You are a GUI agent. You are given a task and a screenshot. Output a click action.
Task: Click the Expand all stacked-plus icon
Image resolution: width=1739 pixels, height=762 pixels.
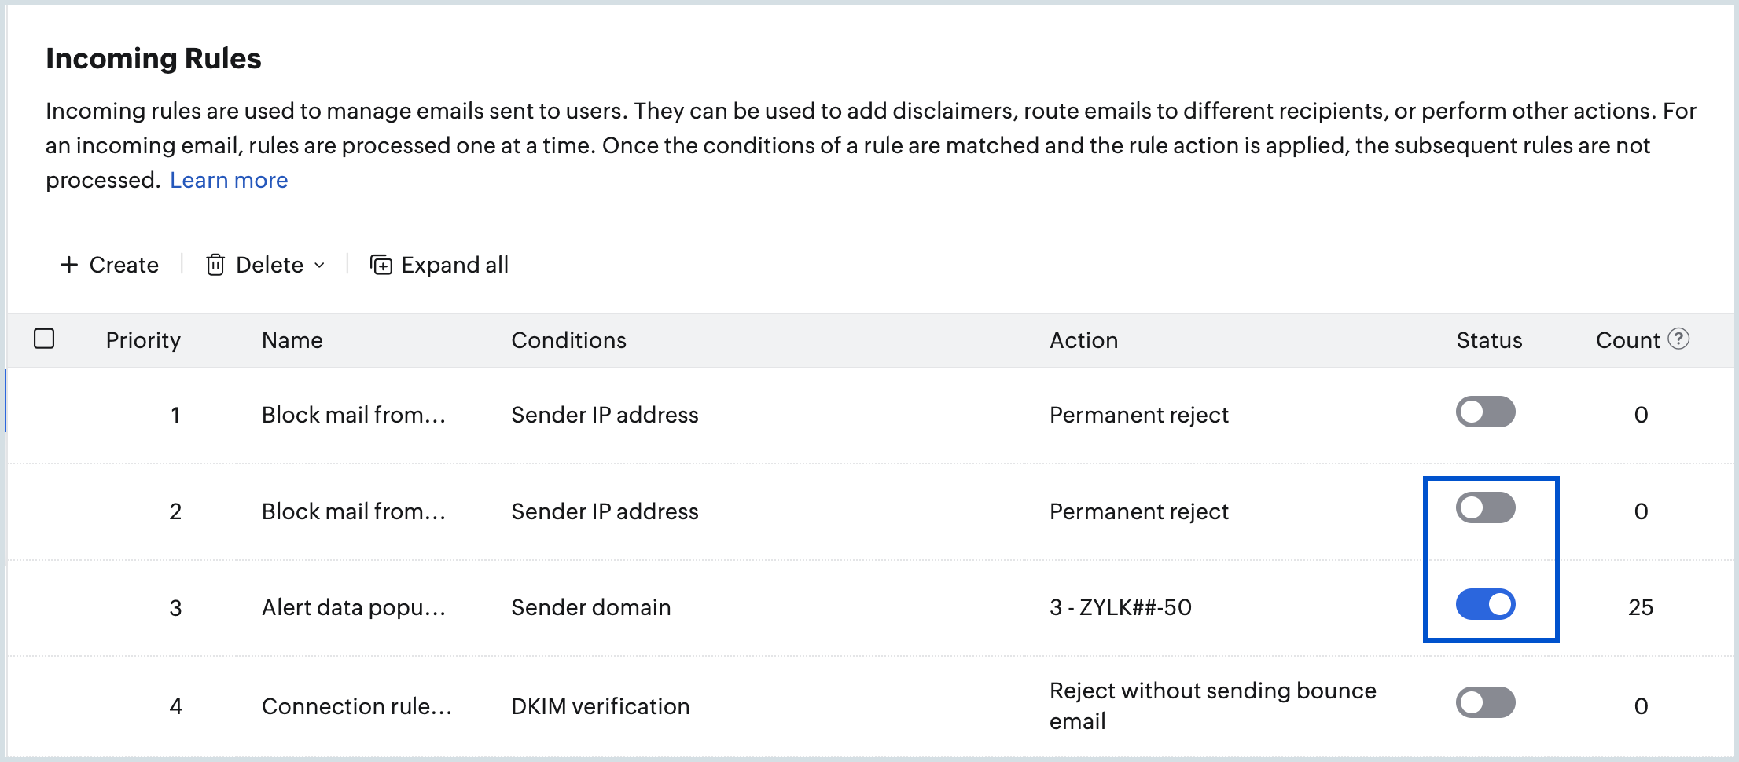[381, 265]
